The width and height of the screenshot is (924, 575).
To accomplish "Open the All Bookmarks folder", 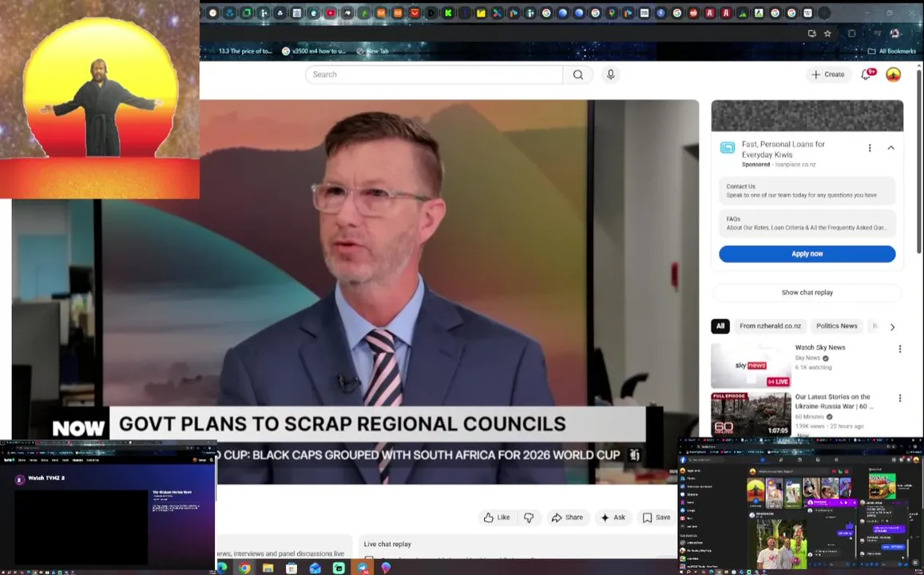I will [x=891, y=51].
